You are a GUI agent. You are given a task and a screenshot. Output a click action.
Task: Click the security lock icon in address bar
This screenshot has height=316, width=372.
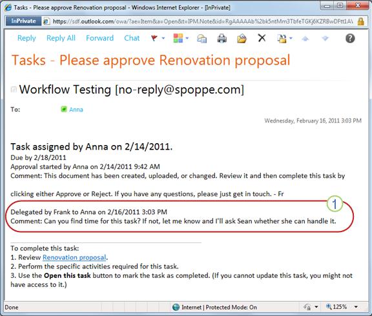361,21
